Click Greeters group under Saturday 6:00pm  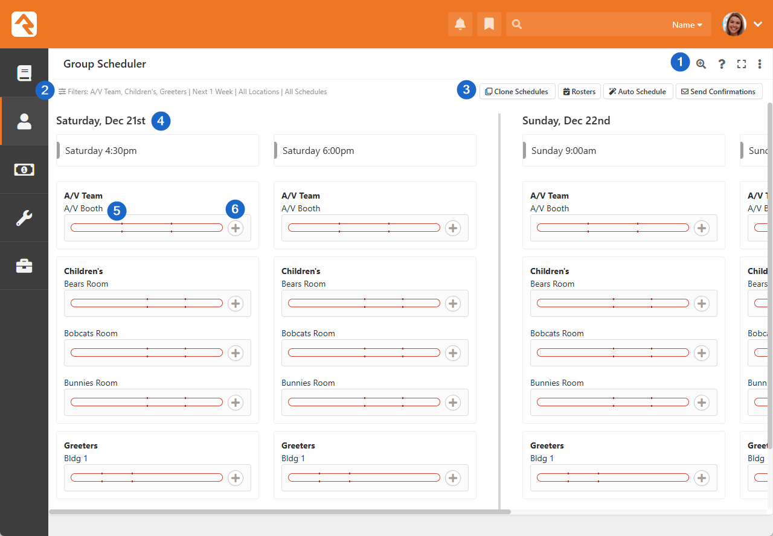[298, 445]
